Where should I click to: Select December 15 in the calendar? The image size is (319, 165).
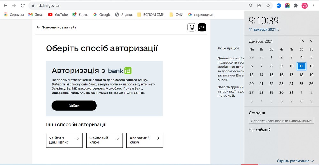[x=271, y=75]
